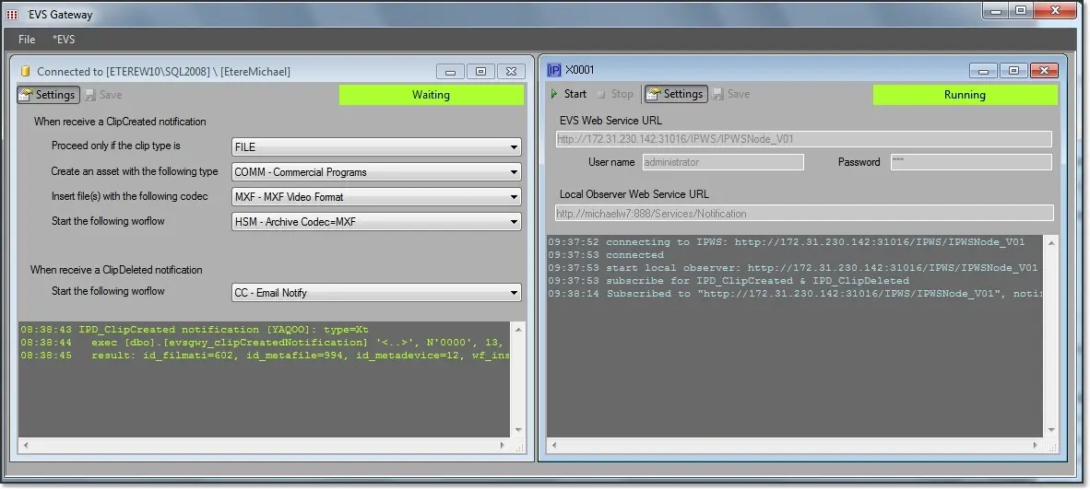Click the User name administrator field
1090x490 pixels.
tap(721, 162)
